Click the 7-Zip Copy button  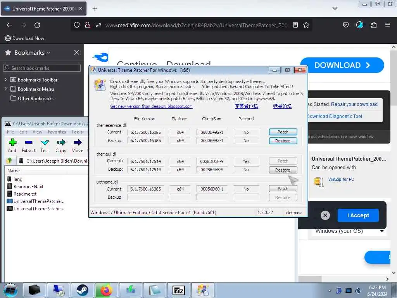tap(61, 146)
